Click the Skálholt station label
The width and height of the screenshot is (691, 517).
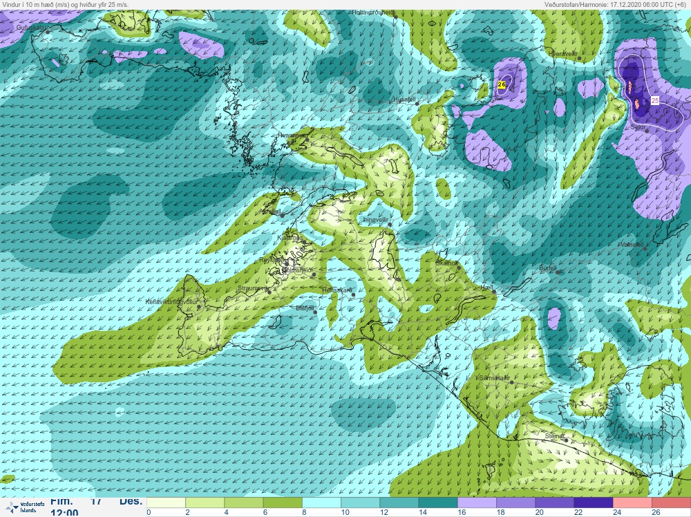coord(446,263)
